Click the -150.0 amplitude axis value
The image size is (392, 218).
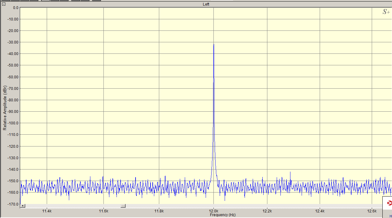click(13, 181)
